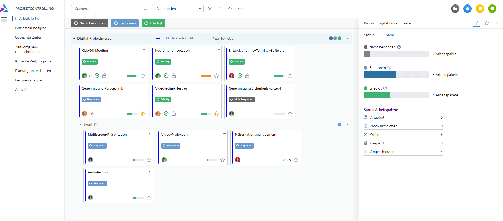Open the Festpreisanalyse view
The width and height of the screenshot is (503, 221).
pyautogui.click(x=28, y=80)
